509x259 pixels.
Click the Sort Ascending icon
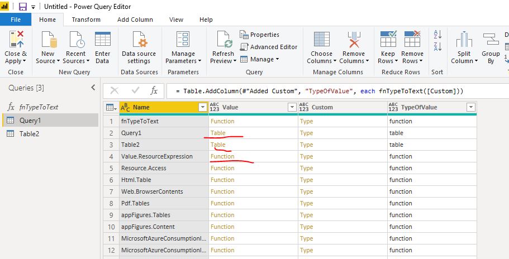(x=437, y=35)
